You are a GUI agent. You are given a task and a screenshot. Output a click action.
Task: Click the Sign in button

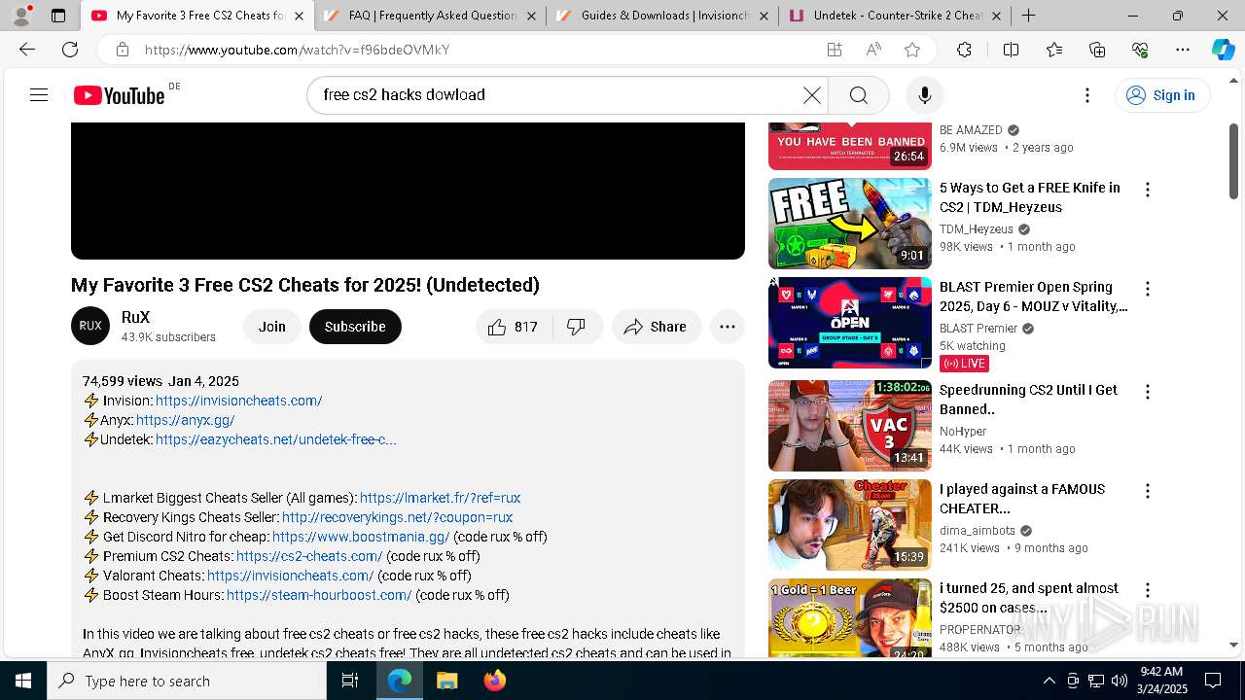pos(1161,95)
